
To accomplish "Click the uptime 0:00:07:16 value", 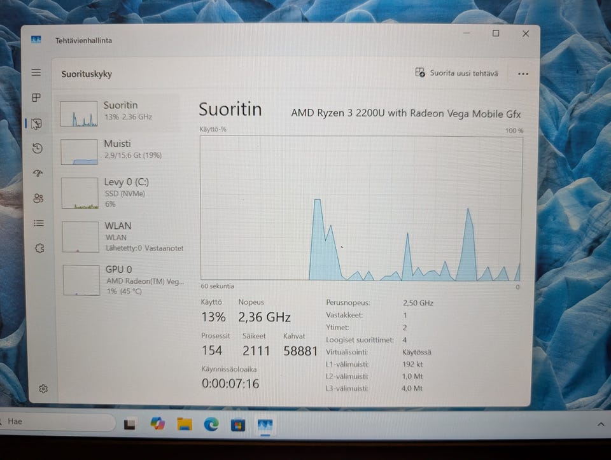I will [230, 384].
